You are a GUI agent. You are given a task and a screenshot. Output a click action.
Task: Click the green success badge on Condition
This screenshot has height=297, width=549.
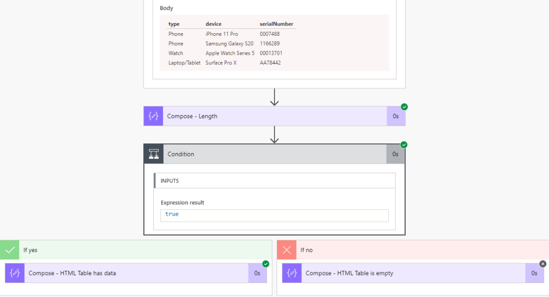pos(404,144)
